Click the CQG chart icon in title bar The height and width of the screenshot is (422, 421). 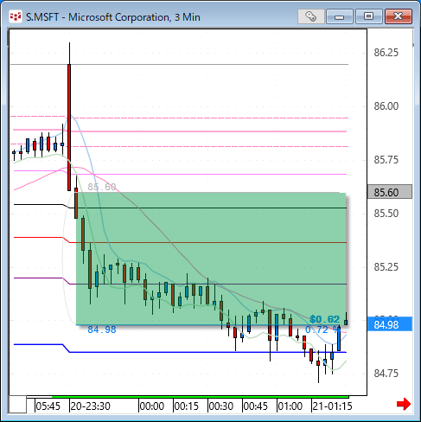[16, 16]
